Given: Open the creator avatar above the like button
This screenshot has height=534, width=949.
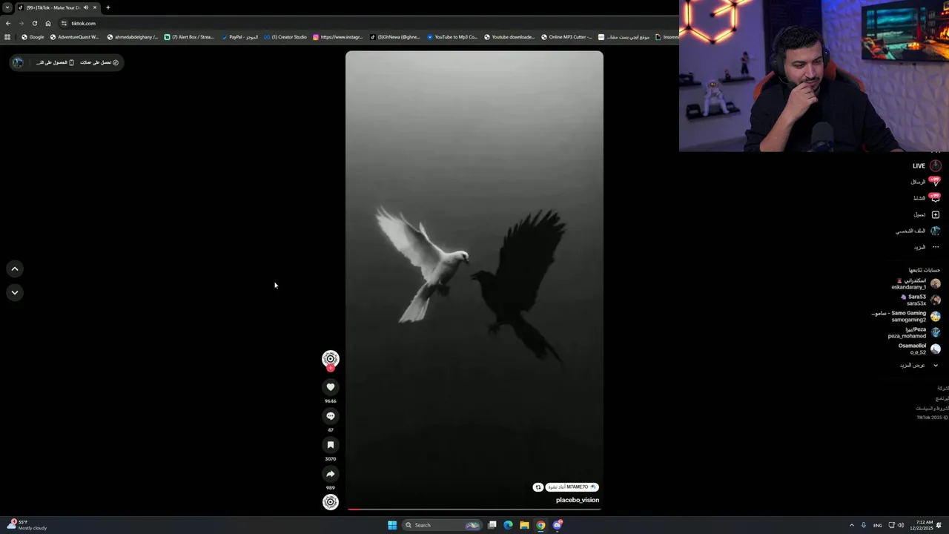Looking at the screenshot, I should 331,359.
